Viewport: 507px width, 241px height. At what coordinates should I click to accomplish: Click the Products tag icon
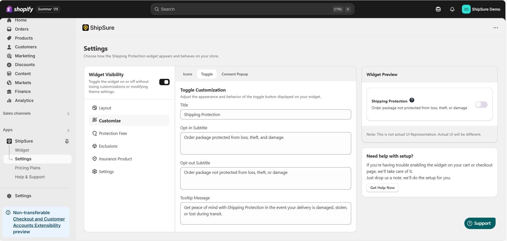coord(9,38)
